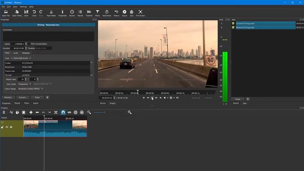Open the Recent panel from toolbar
The height and width of the screenshot is (171, 304).
(x=72, y=13)
